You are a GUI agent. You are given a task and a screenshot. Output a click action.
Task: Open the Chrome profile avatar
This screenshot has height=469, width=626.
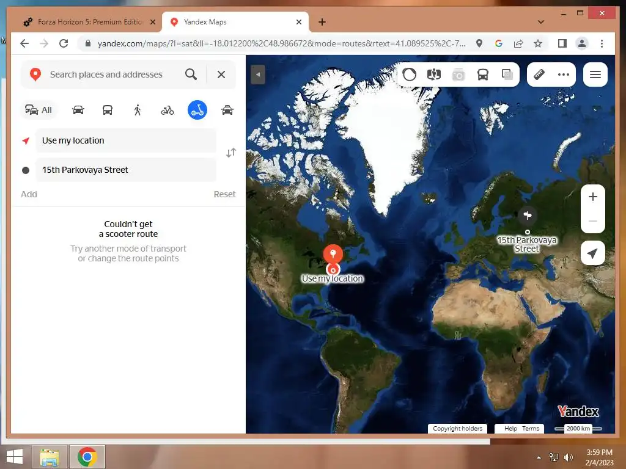tap(582, 43)
